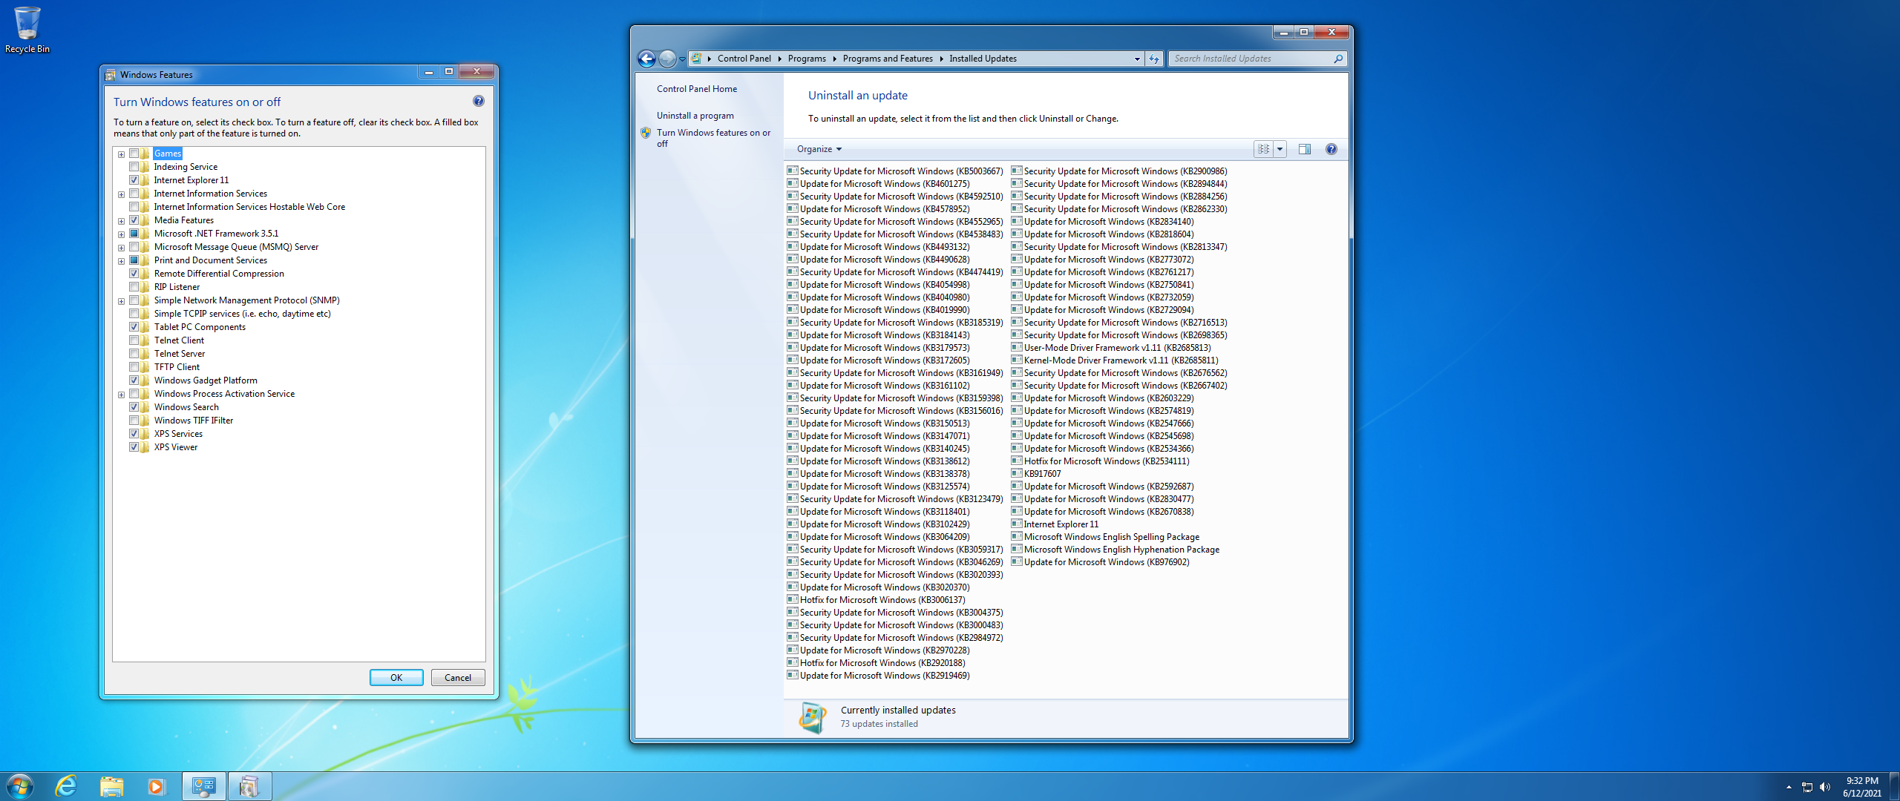Image resolution: width=1900 pixels, height=801 pixels.
Task: Enable the TFTP Client checkbox
Action: 134,367
